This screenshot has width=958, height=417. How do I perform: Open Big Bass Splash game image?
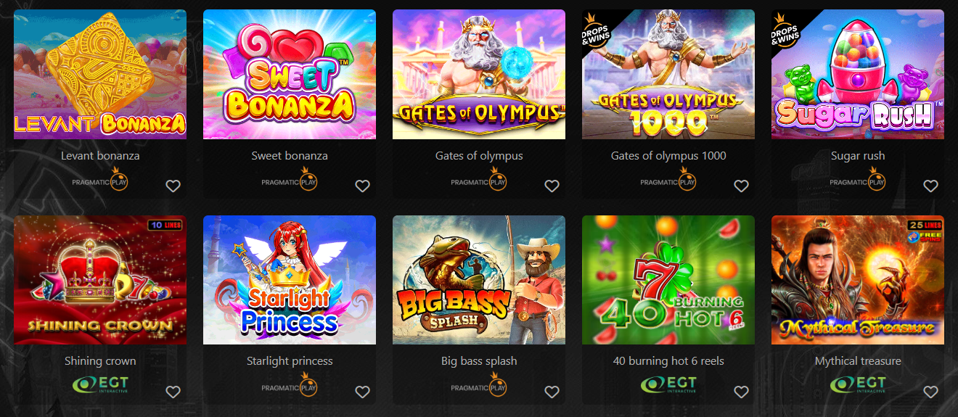pos(479,280)
